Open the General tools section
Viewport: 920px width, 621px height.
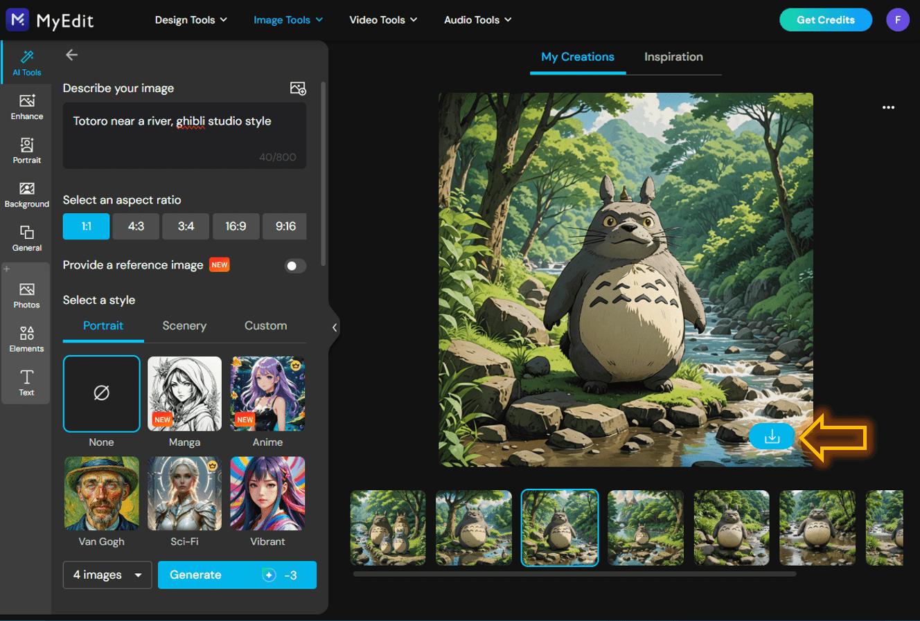(26, 237)
